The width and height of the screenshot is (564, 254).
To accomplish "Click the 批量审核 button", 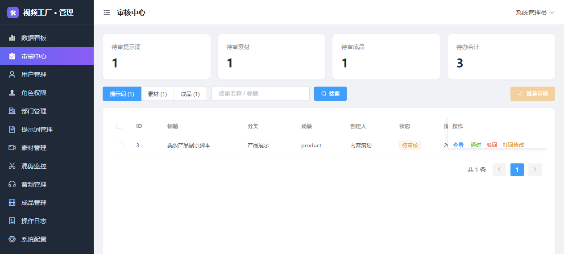I will (533, 94).
